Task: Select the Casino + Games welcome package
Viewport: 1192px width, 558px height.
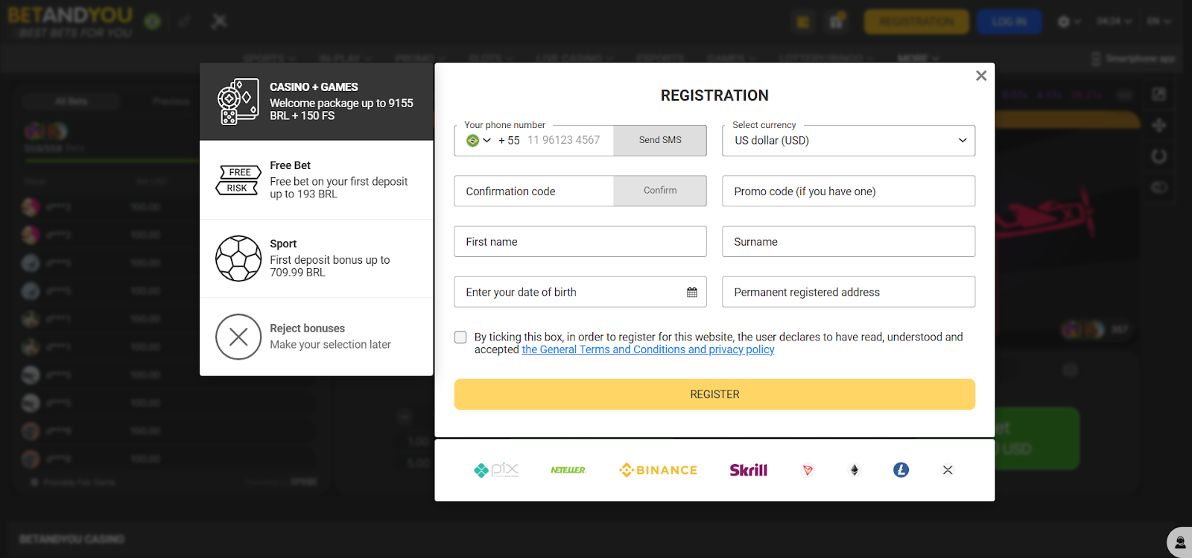Action: [x=317, y=101]
